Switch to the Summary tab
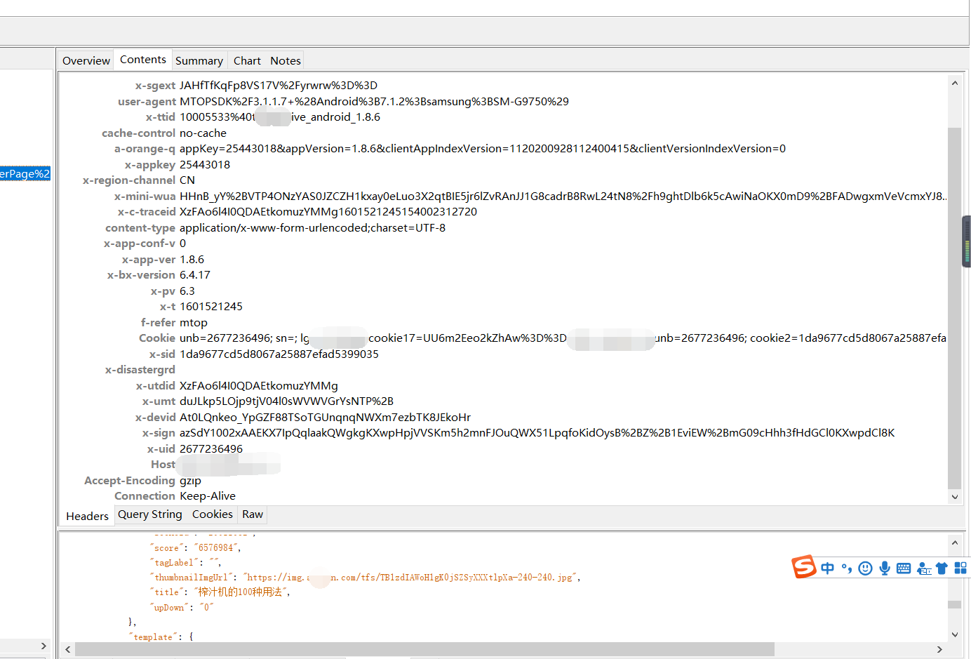Screen dimensions: 971x659 click(199, 60)
